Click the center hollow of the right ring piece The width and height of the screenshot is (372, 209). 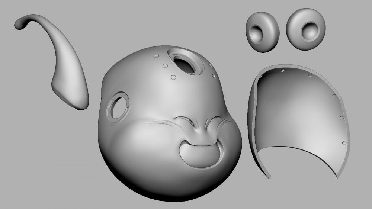pyautogui.click(x=310, y=31)
